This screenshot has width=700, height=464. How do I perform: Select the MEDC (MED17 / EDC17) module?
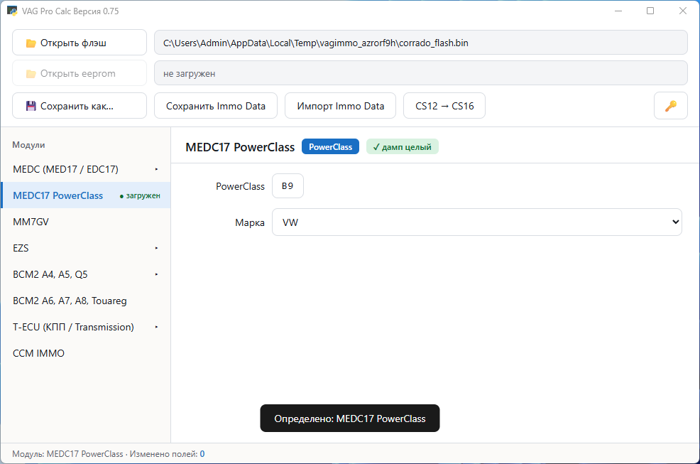(x=86, y=169)
